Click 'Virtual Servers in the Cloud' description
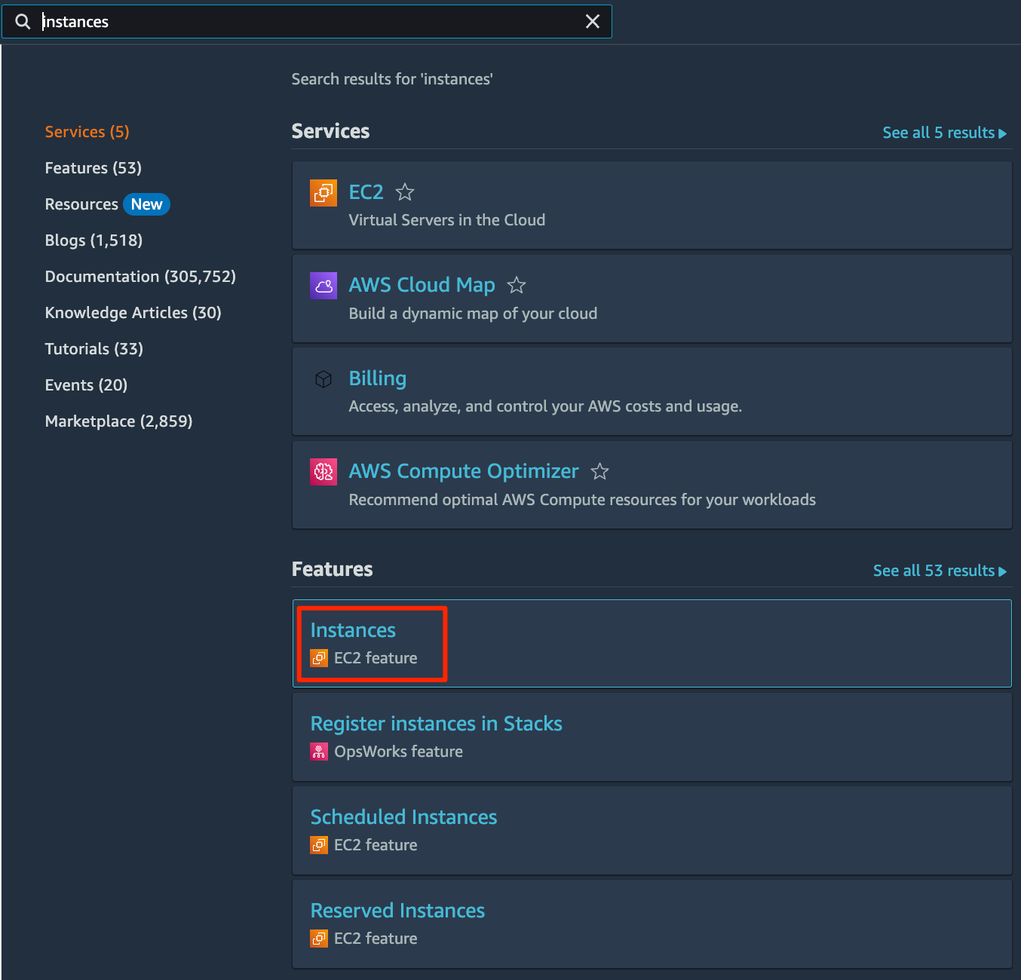This screenshot has height=980, width=1021. tap(447, 220)
